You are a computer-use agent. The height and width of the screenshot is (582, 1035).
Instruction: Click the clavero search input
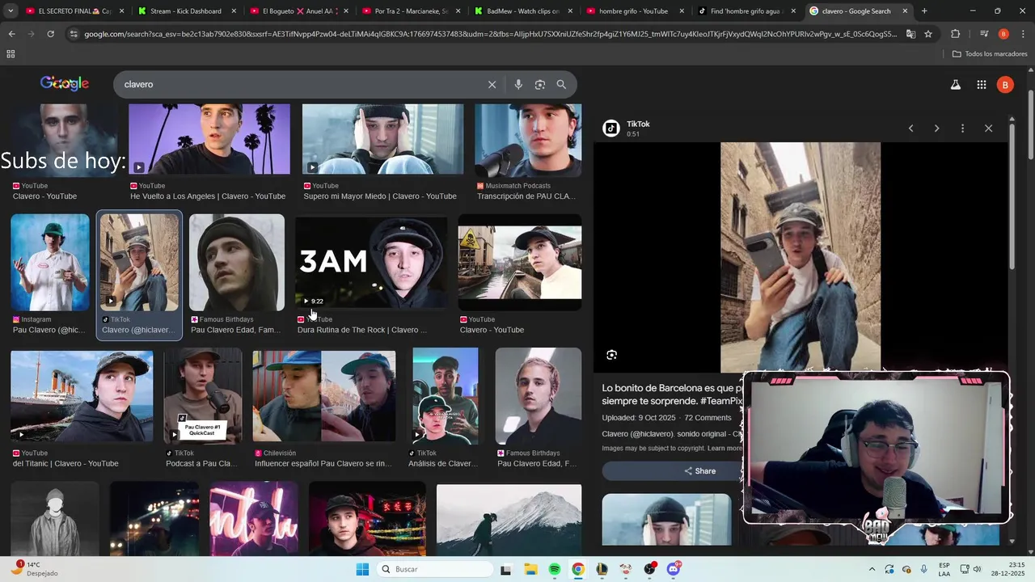299,84
